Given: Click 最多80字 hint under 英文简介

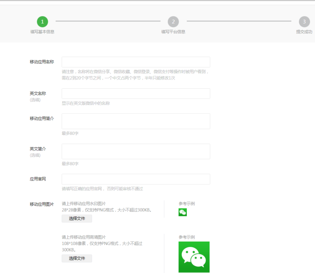Looking at the screenshot, I should coord(70,164).
